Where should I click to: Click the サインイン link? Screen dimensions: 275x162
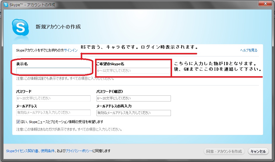tap(71, 50)
